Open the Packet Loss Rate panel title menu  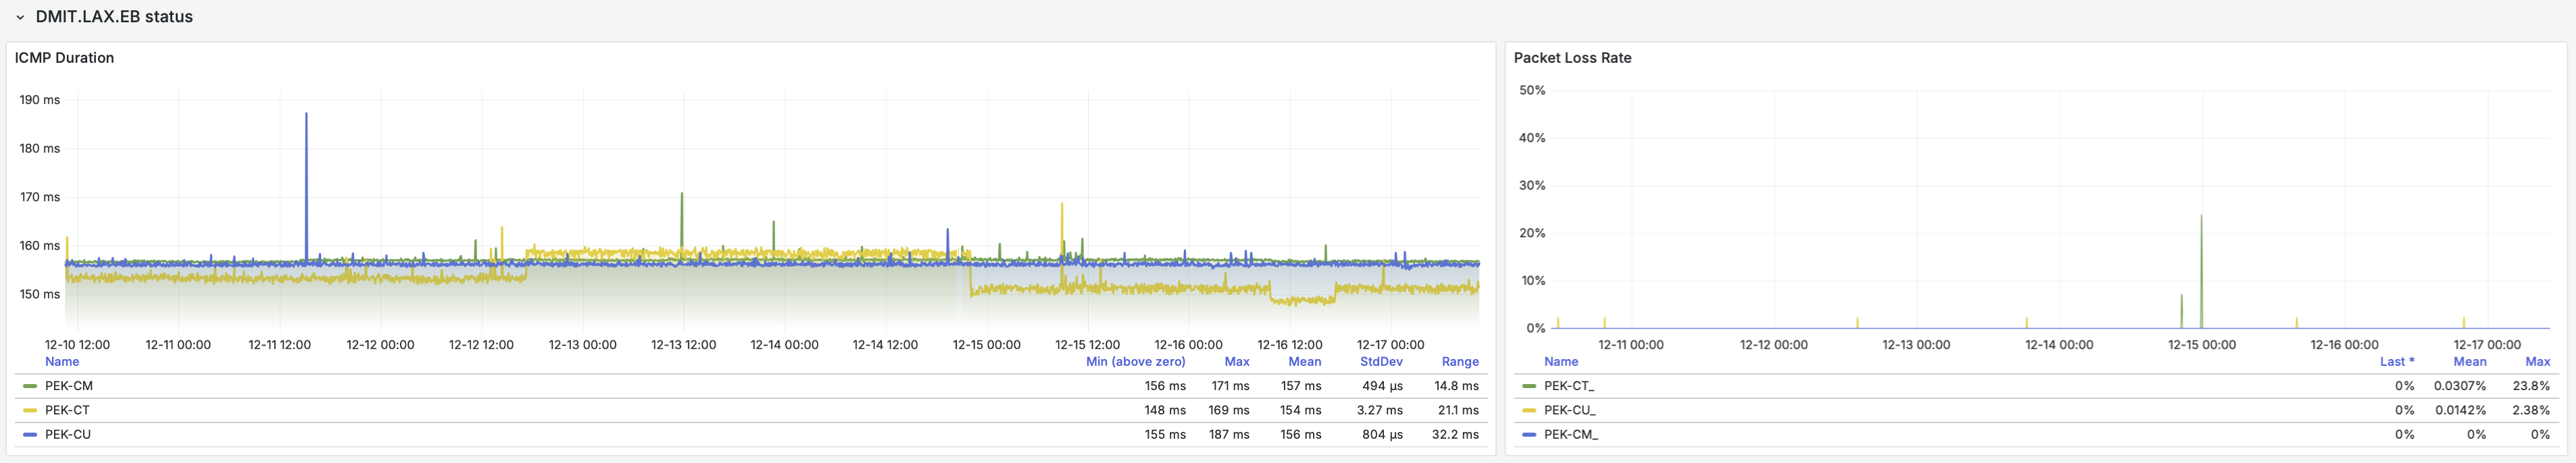[1572, 58]
